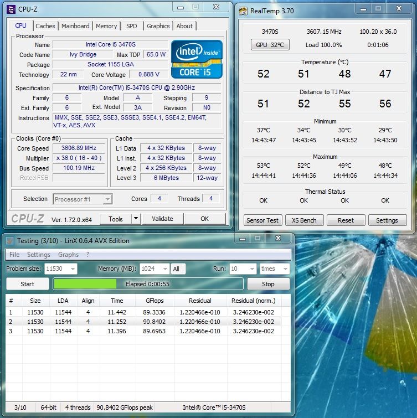
Task: Click the 4 threads status bar entry
Action: pos(78,407)
